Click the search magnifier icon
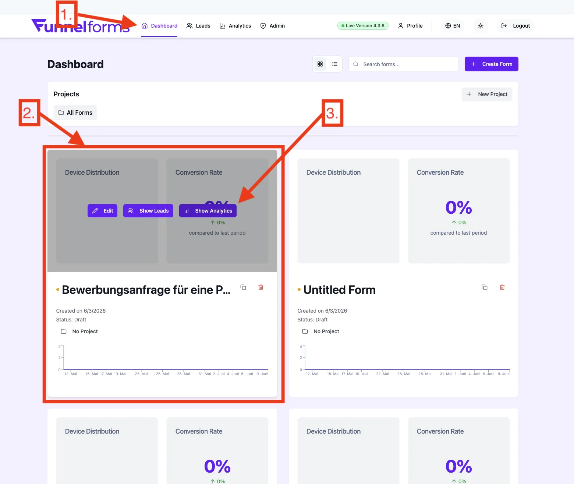The width and height of the screenshot is (574, 484). [356, 64]
